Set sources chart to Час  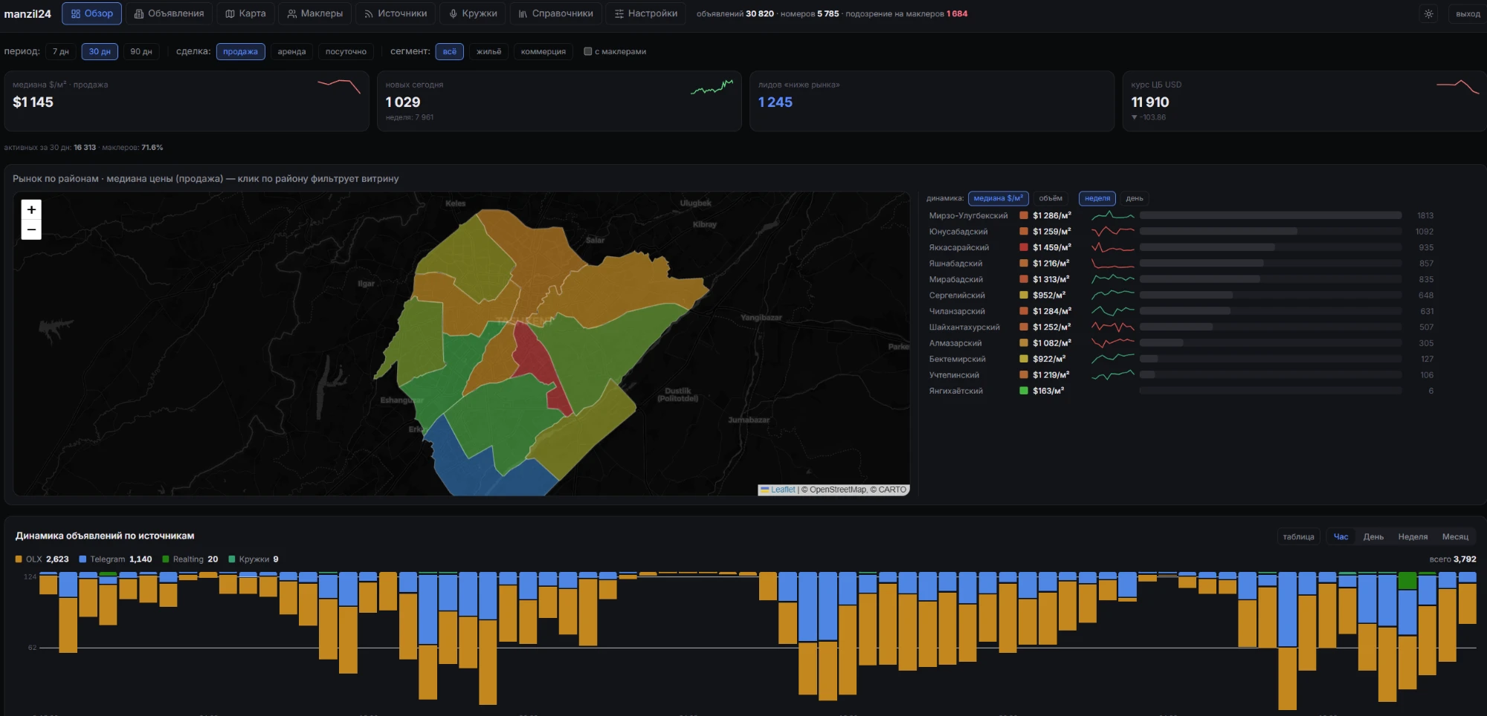1341,536
